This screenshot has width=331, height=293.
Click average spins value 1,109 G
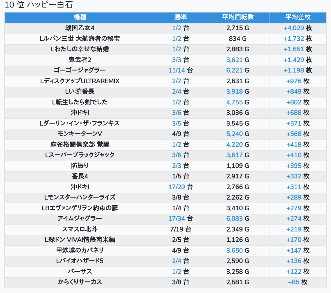tap(238, 166)
